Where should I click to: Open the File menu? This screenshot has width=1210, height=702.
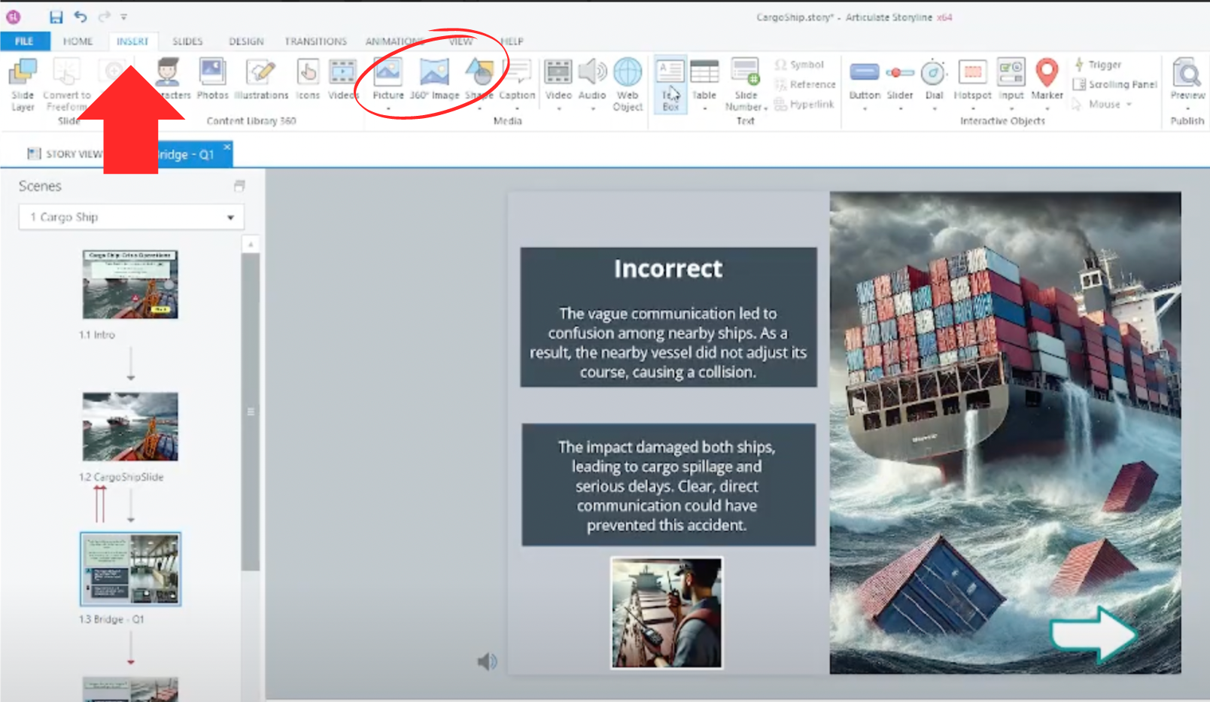coord(24,41)
